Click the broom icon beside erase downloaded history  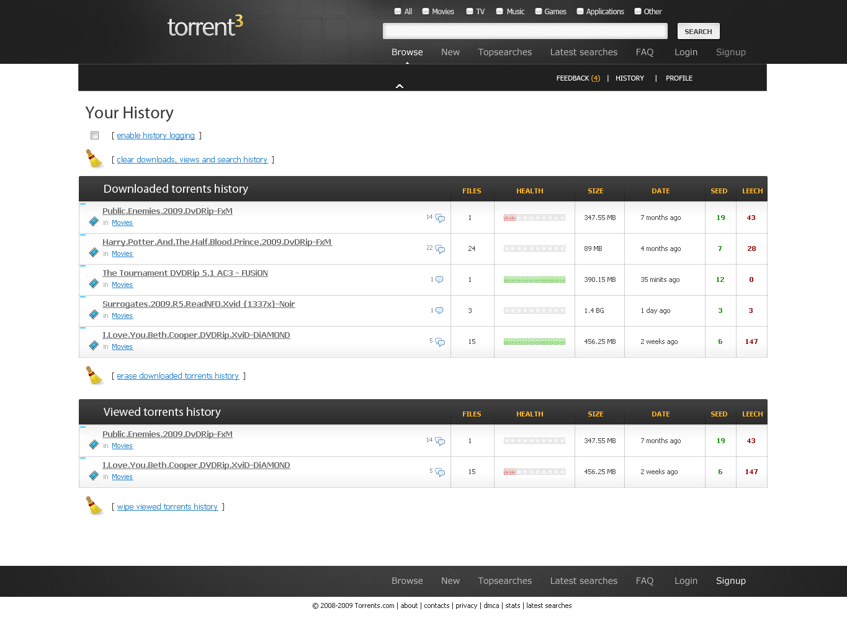[x=94, y=375]
